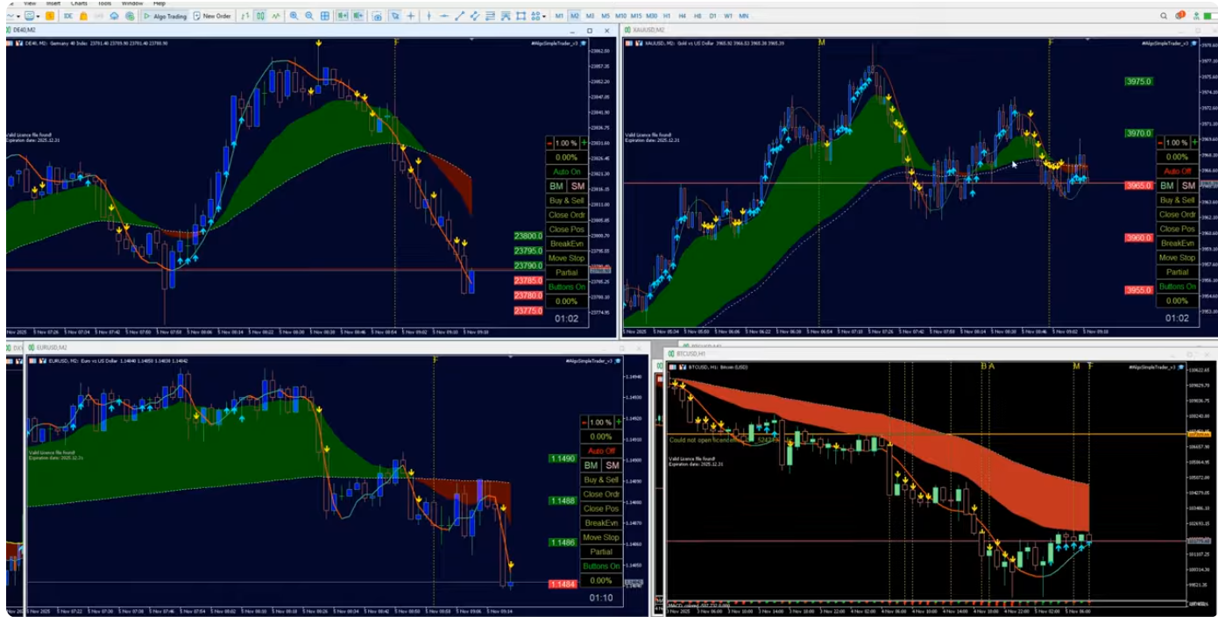Open the chart line type dropdown arrow
1218x617 pixels.
point(18,16)
